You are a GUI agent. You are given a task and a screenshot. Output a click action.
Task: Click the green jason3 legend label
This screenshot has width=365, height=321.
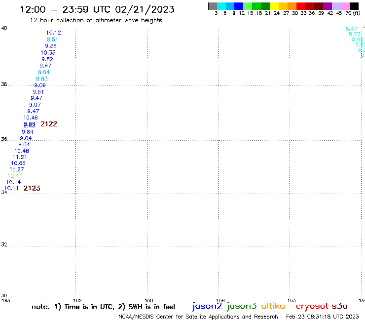point(242,306)
